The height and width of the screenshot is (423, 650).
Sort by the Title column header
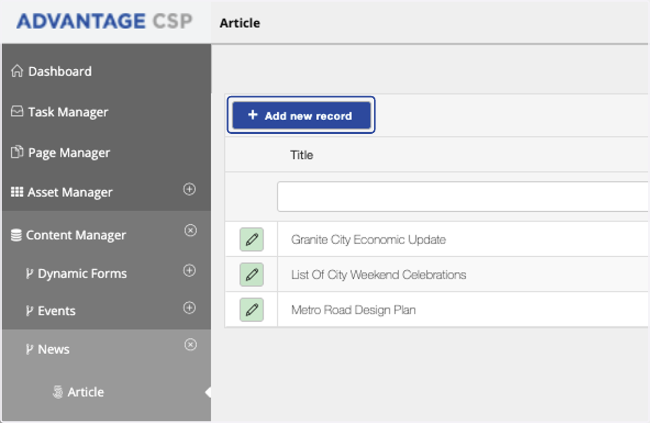pyautogui.click(x=302, y=155)
